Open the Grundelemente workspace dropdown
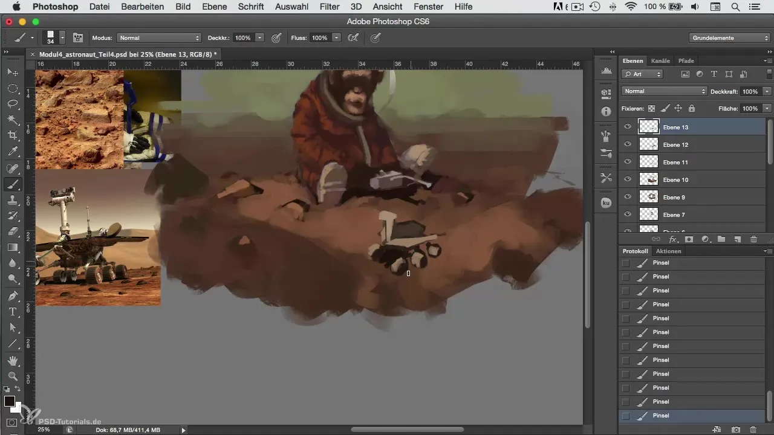The width and height of the screenshot is (774, 435). [x=730, y=37]
